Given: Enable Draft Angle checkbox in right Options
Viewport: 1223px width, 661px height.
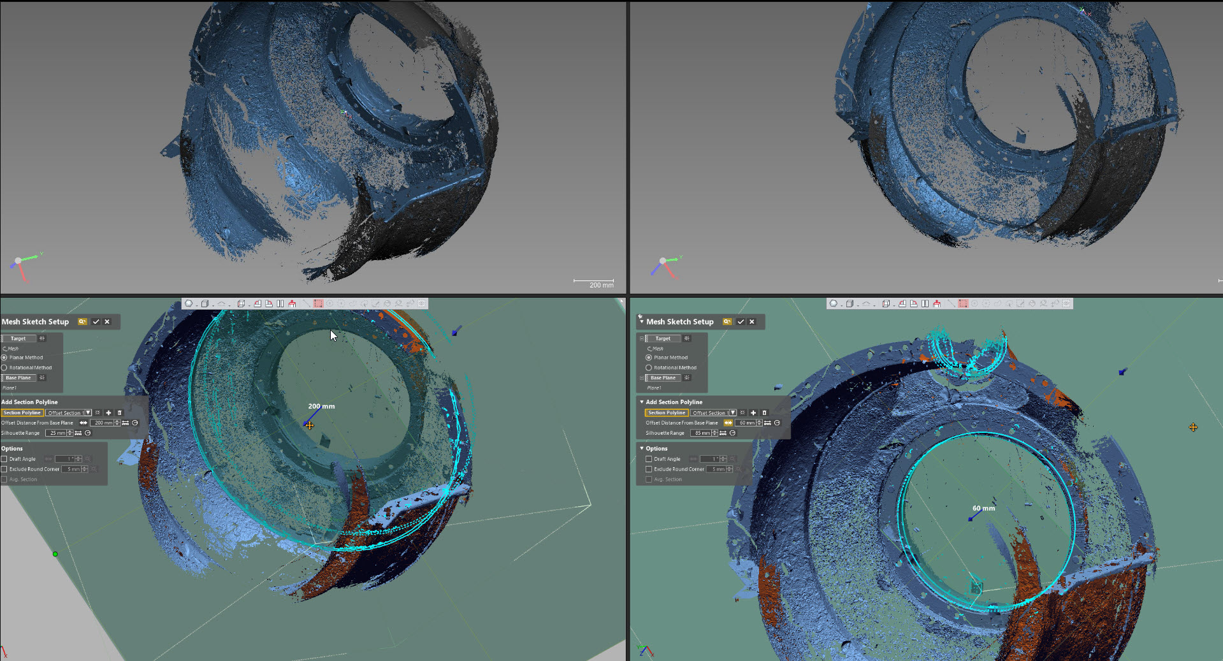Looking at the screenshot, I should tap(649, 459).
